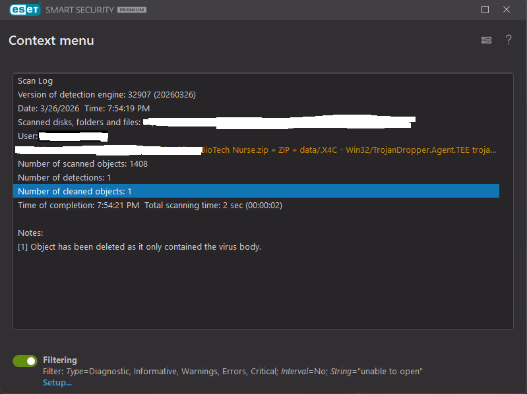Close the ESET Smart Security window

coord(507,9)
